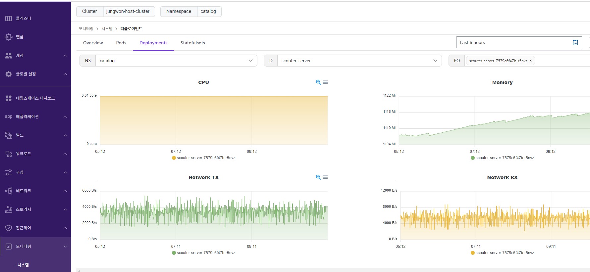Image resolution: width=590 pixels, height=272 pixels.
Task: Click zoom magnifier on Network TX chart
Action: [318, 177]
